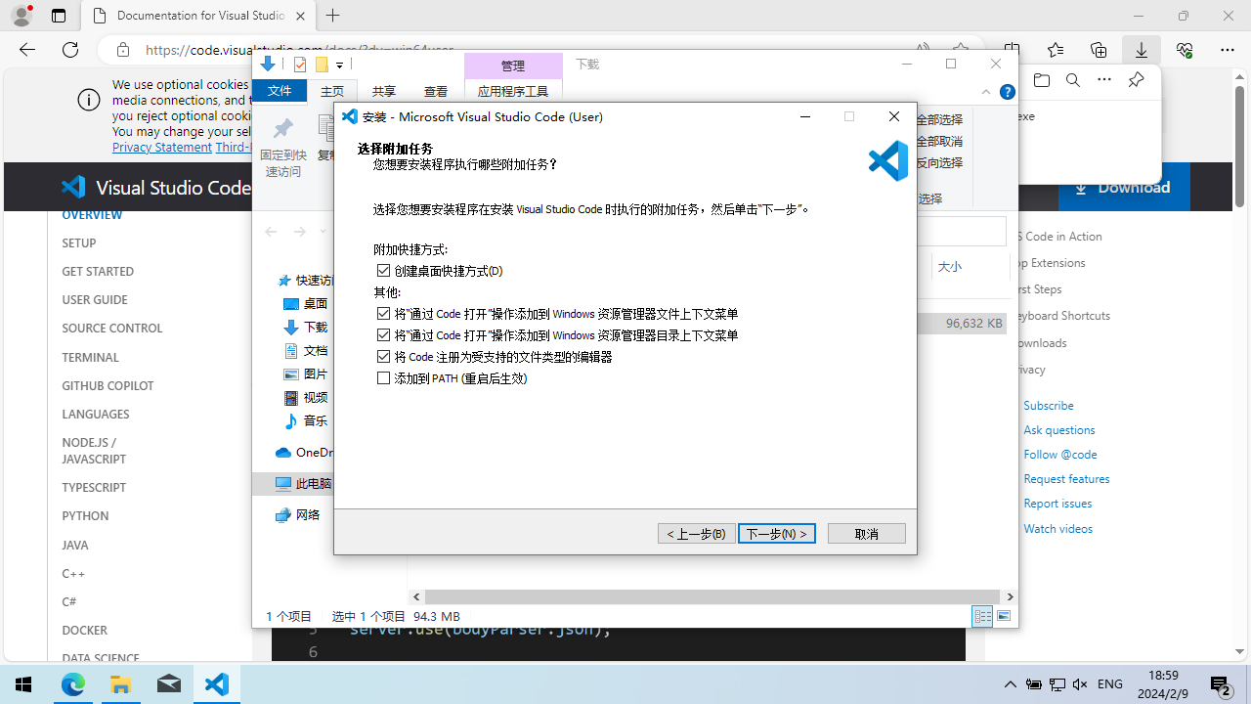Click the Explorer back navigation arrow

[x=271, y=232]
